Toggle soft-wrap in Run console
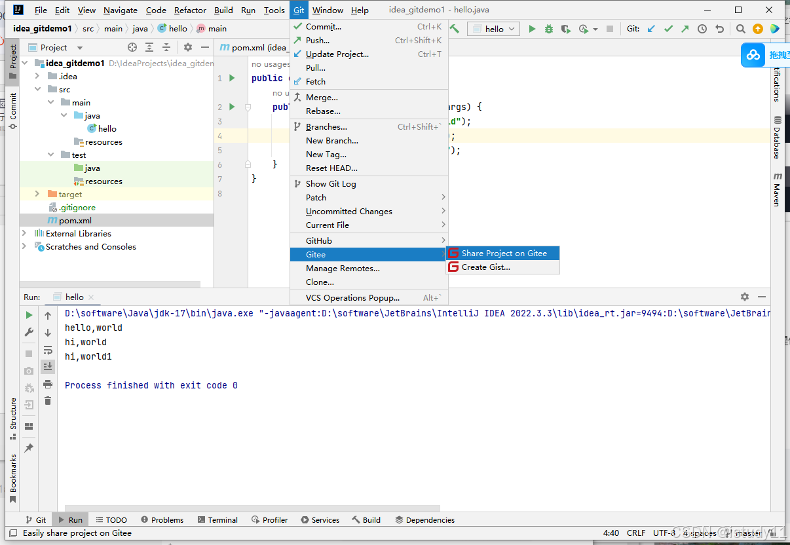The image size is (790, 545). 48,350
